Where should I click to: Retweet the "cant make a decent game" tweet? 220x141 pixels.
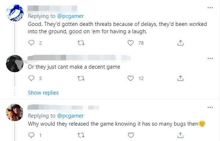pos(81,78)
